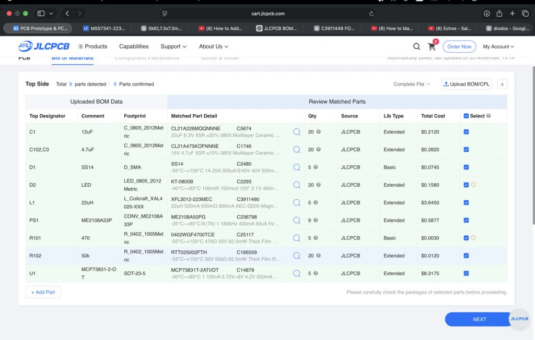Click the download arrow next to Upload BOM/CPL
This screenshot has width=535, height=340.
[502, 84]
